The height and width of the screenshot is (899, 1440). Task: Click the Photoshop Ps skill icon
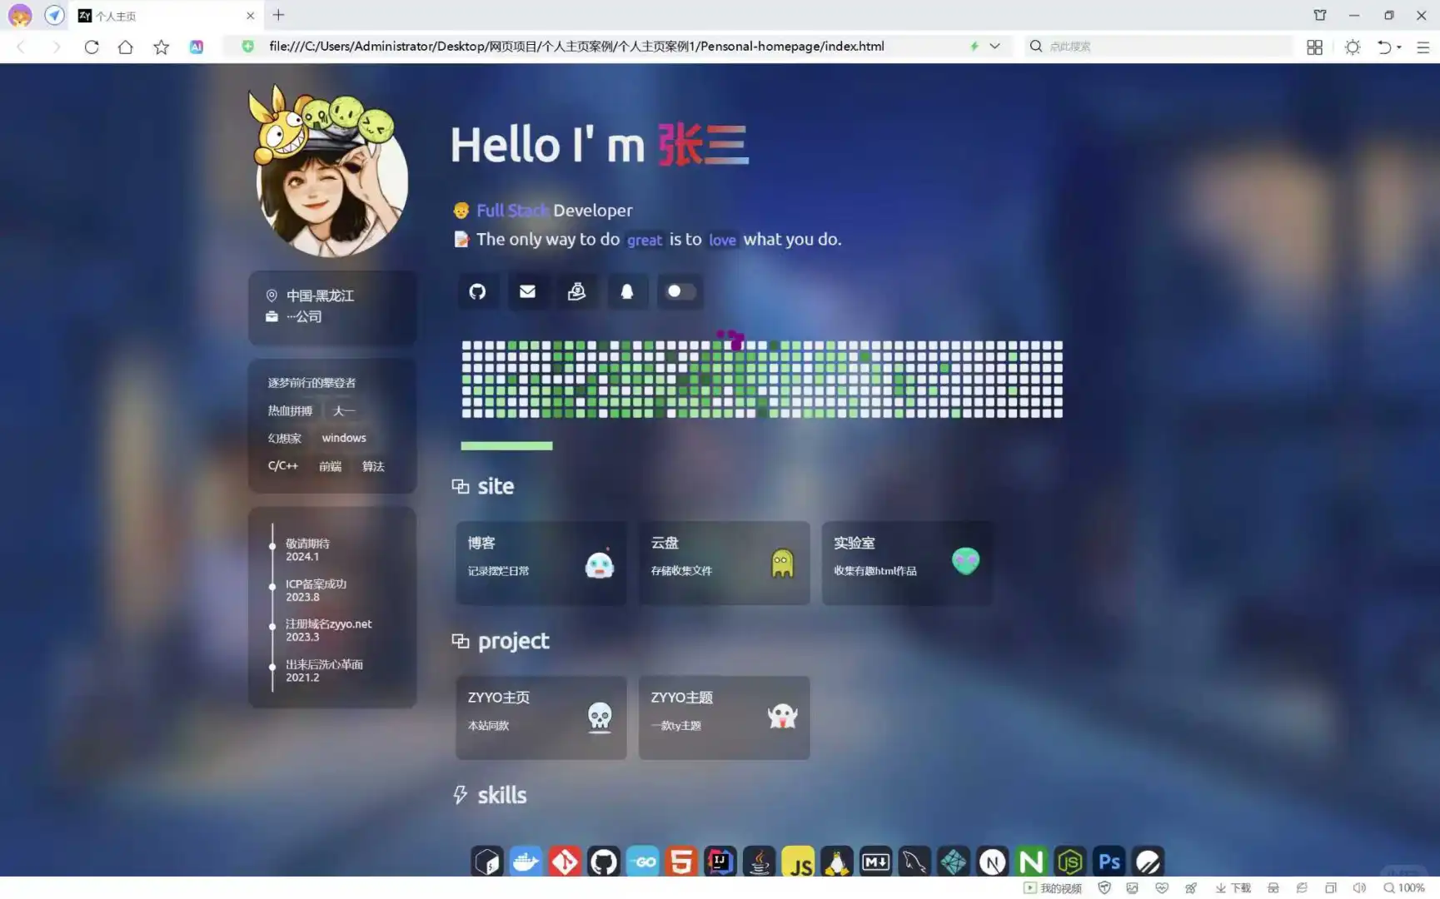point(1109,862)
